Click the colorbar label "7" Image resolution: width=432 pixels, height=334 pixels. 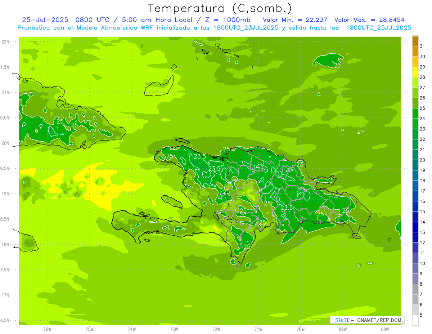[x=421, y=294]
